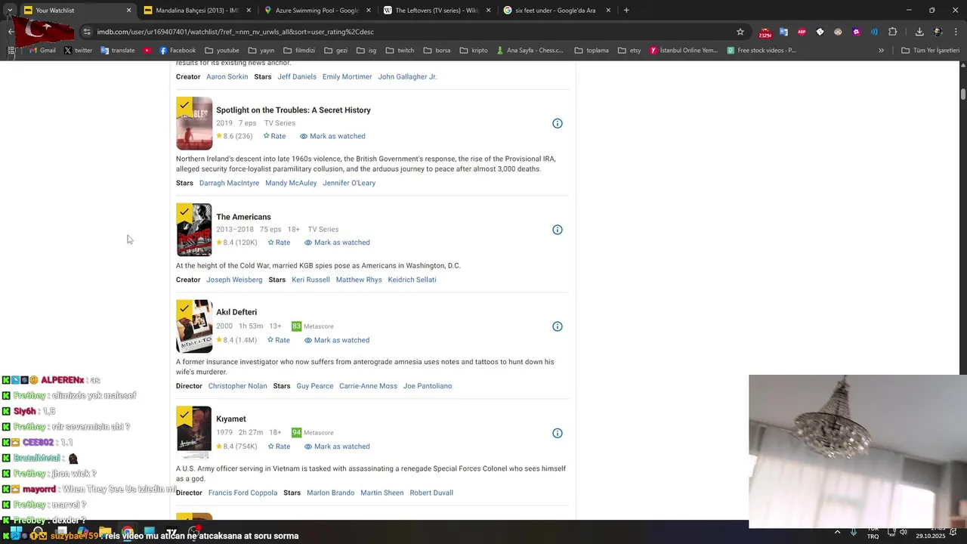The height and width of the screenshot is (544, 967).
Task: Rate Spotlight on the Troubles
Action: click(274, 136)
